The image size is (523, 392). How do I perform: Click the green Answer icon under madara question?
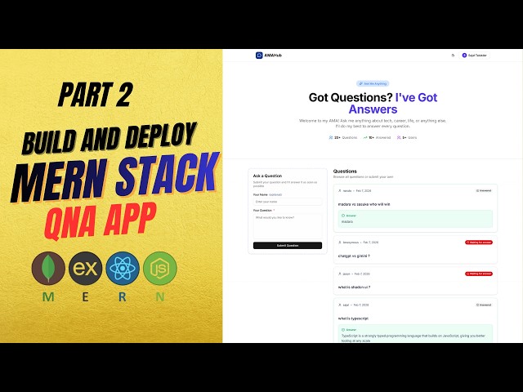343,216
